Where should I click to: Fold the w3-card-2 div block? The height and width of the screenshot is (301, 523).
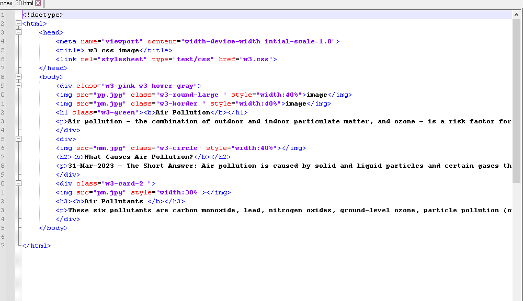tap(19, 183)
